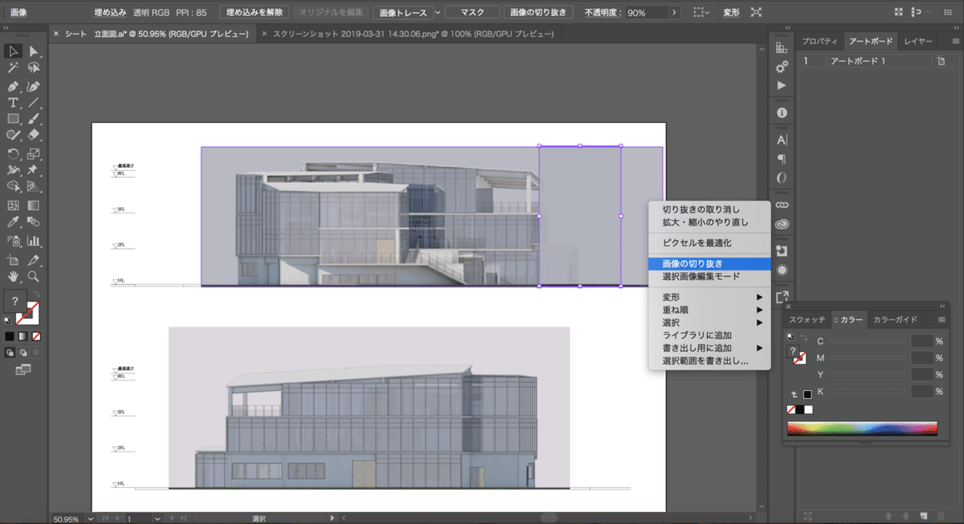The height and width of the screenshot is (524, 964).
Task: Select the Scale tool
Action: click(34, 154)
